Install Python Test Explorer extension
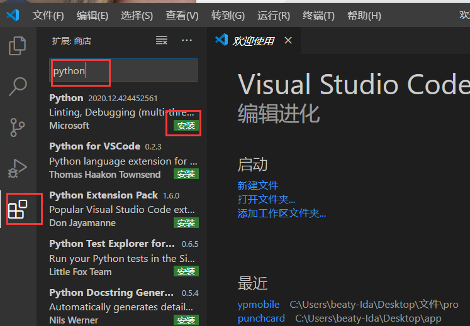 [186, 271]
